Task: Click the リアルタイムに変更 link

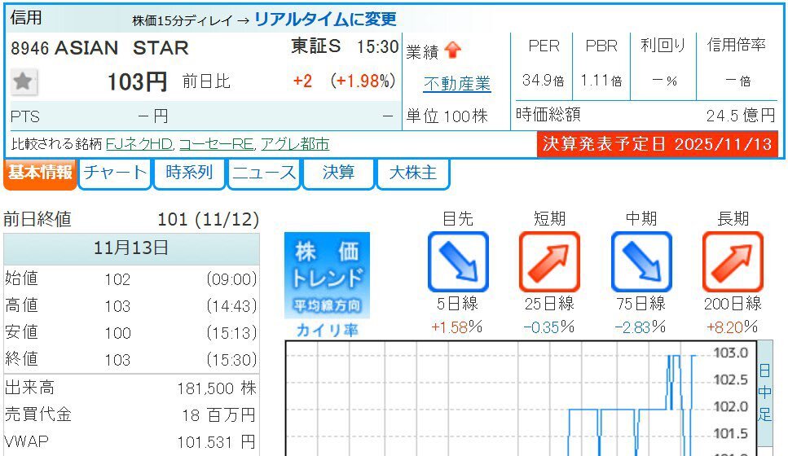Action: [x=325, y=19]
